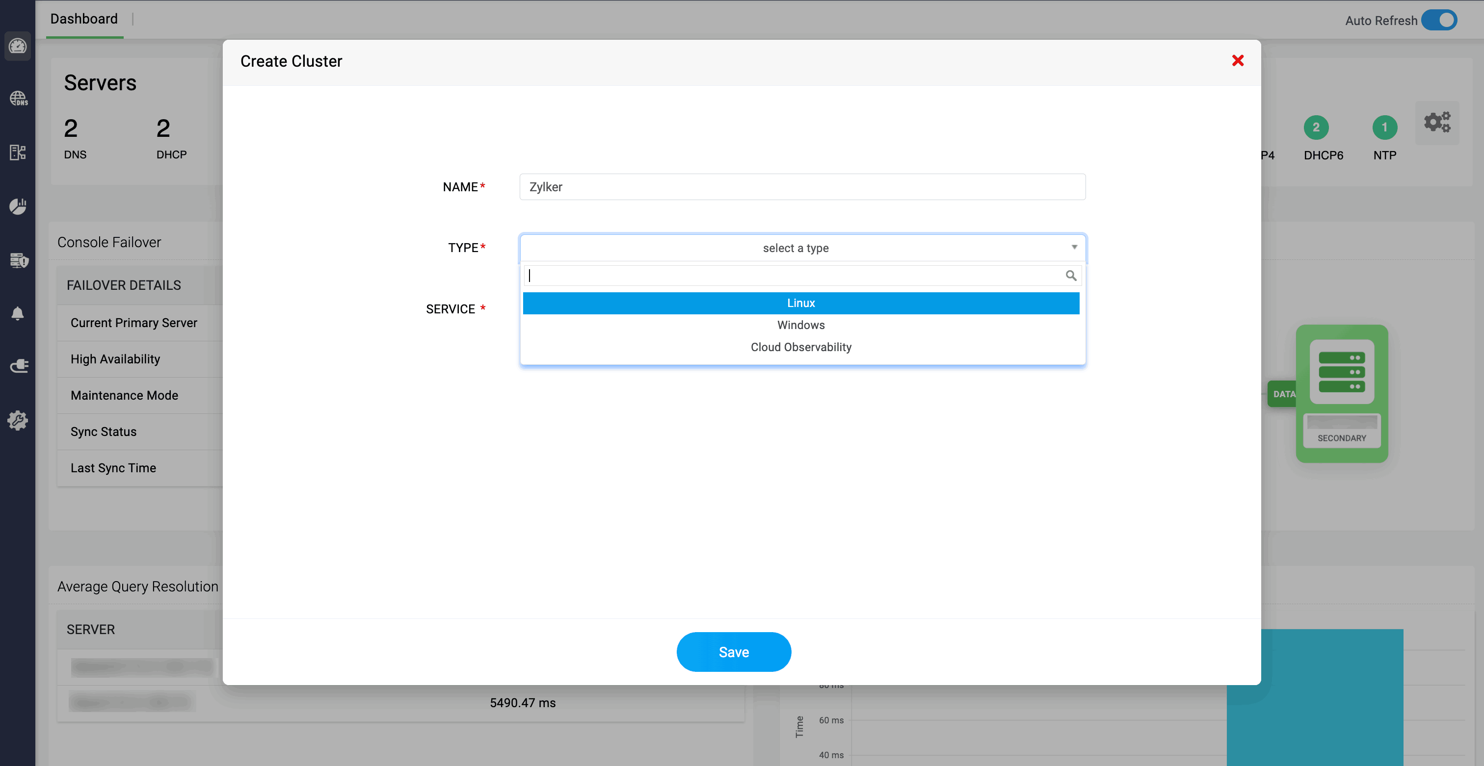Click the search magnifier in type dropdown
This screenshot has height=766, width=1484.
(1070, 276)
